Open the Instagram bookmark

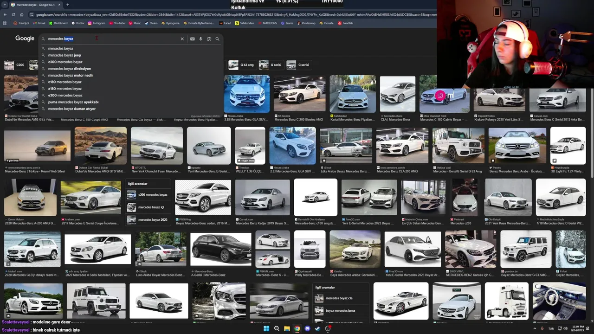coord(97,23)
